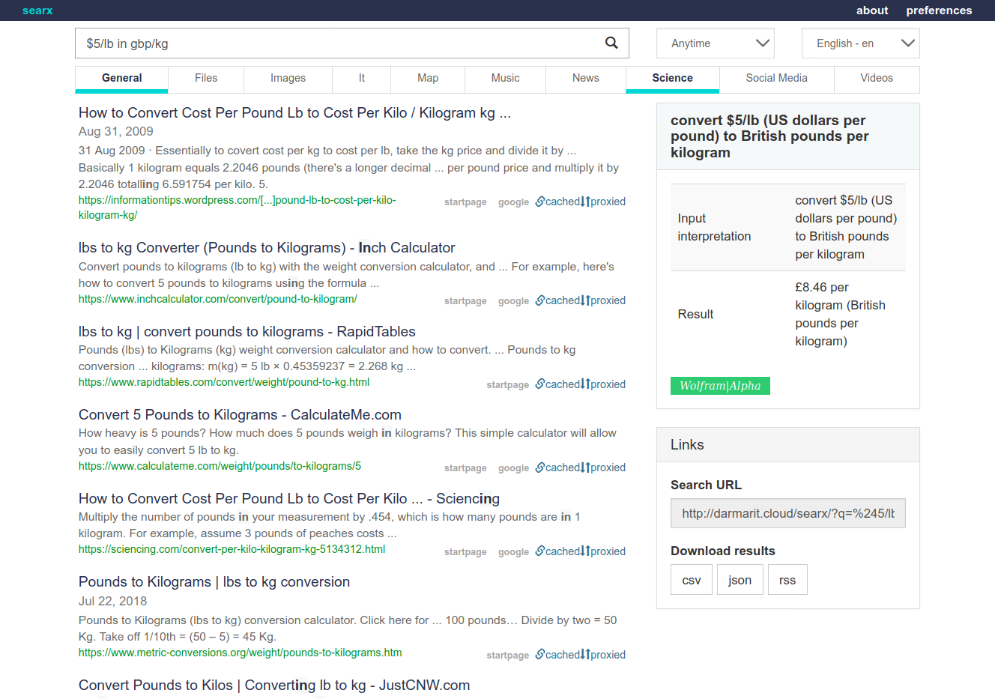Click the metric-conversions.org green URL

coord(240,653)
